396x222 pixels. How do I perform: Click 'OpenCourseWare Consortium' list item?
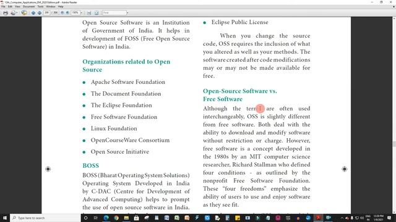pos(131,140)
